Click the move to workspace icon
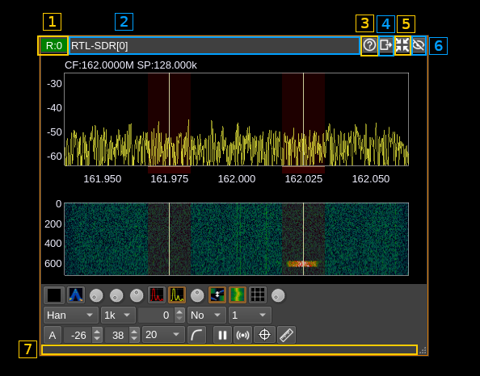Image resolution: width=480 pixels, height=376 pixels. [385, 45]
